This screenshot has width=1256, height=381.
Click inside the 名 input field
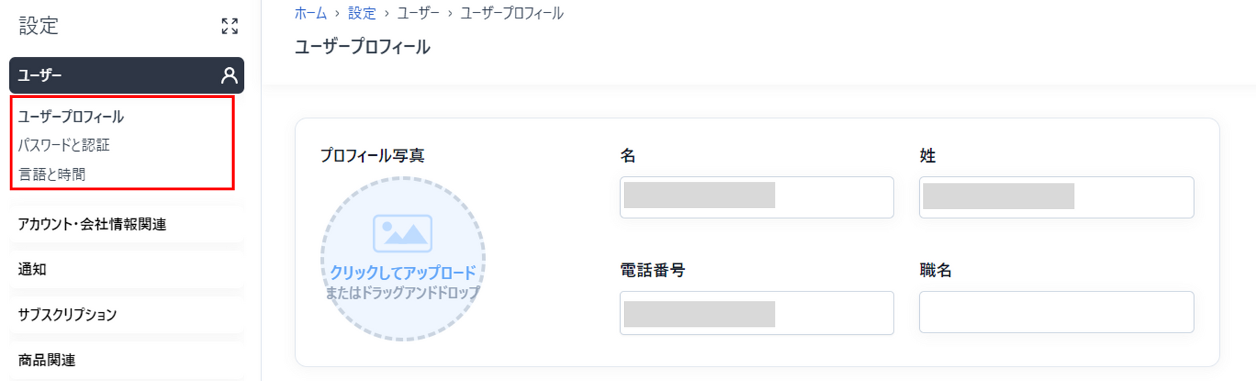[x=757, y=197]
